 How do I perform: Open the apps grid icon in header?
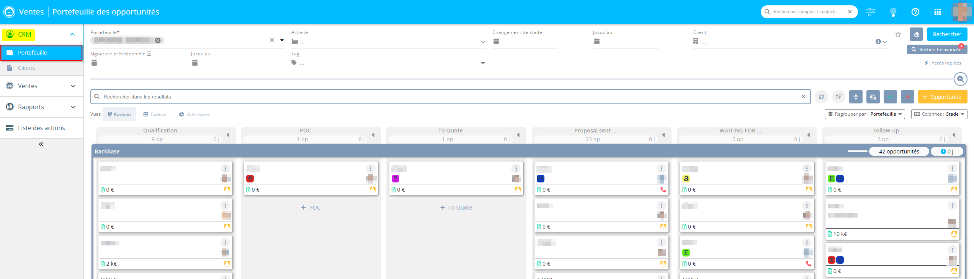(938, 12)
